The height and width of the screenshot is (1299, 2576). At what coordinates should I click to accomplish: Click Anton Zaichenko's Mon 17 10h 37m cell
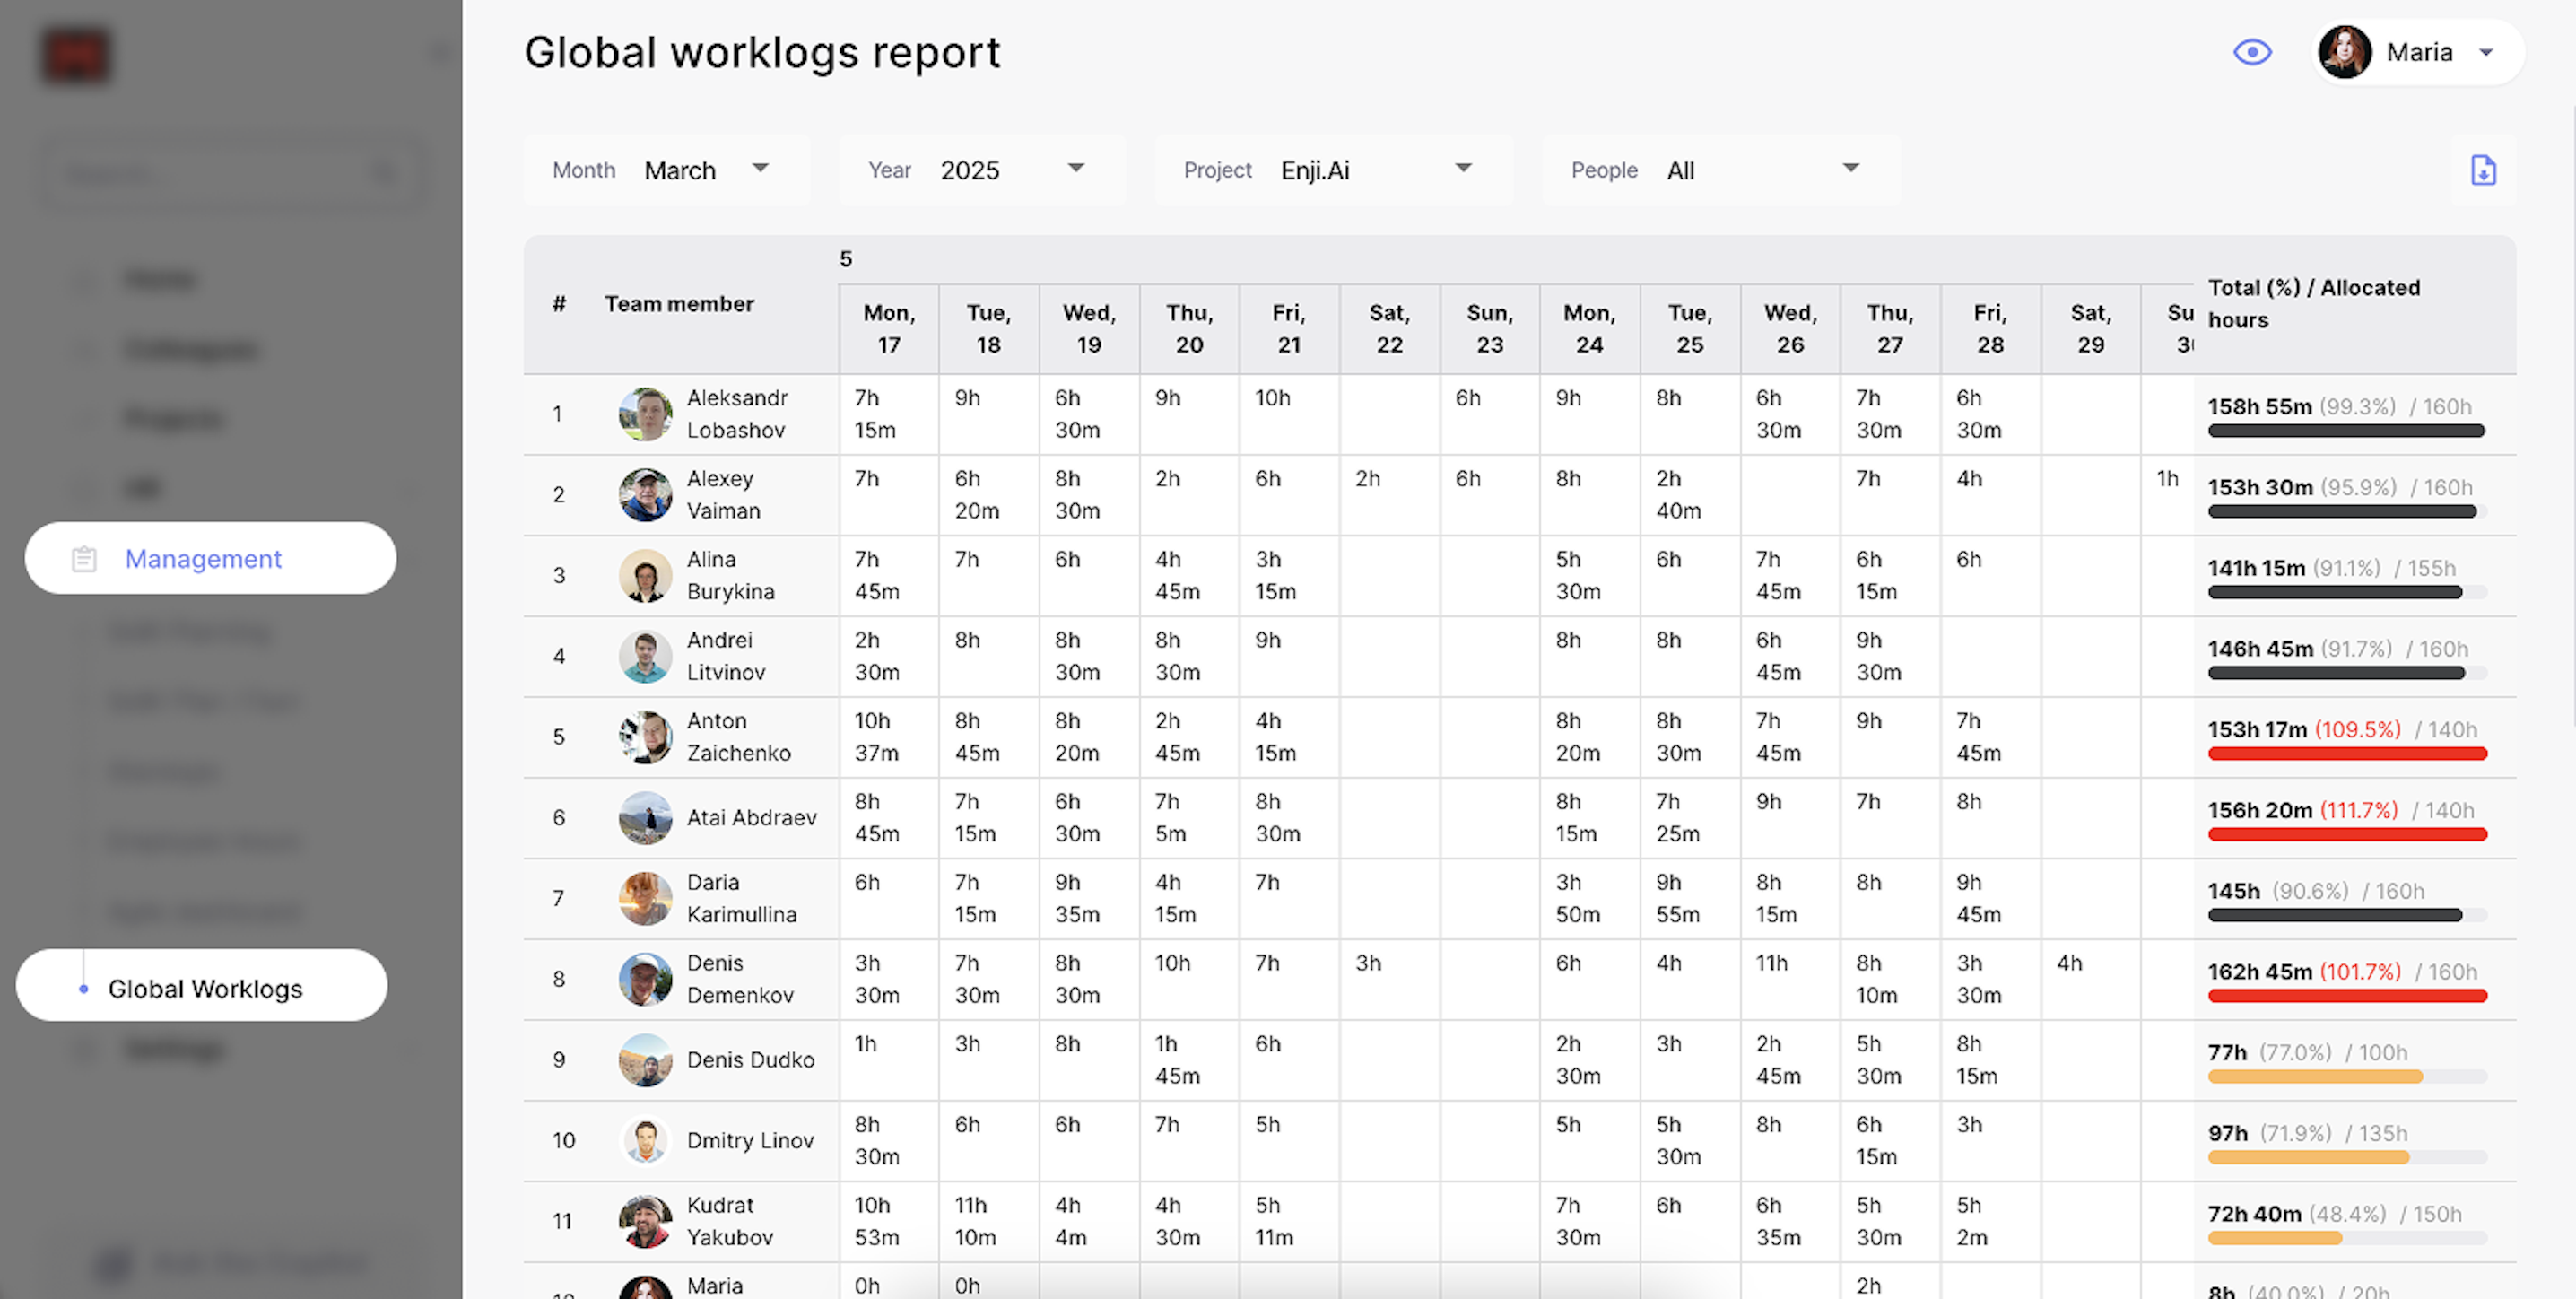[889, 737]
